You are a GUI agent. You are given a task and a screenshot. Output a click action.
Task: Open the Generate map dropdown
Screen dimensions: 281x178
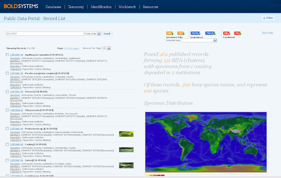click(x=199, y=41)
